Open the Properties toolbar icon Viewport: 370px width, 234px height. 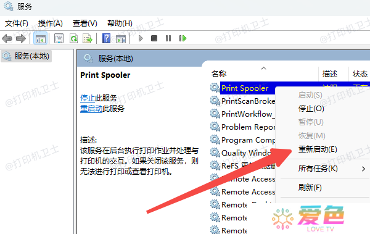point(59,38)
